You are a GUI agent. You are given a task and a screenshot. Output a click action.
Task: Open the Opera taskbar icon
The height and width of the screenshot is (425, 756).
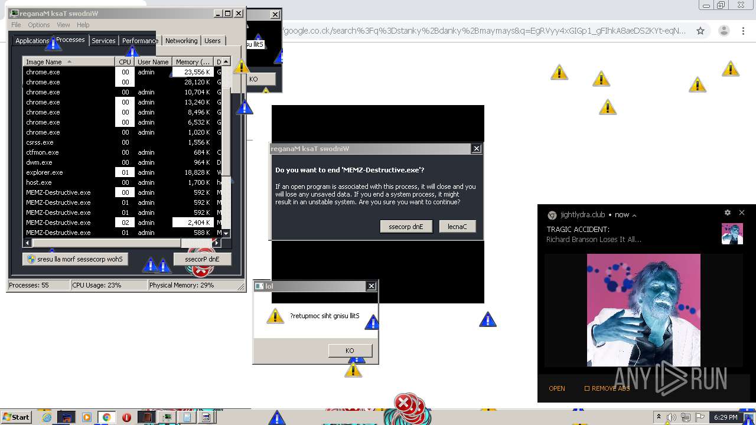point(126,417)
